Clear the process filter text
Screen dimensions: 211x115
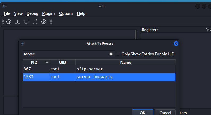111,54
